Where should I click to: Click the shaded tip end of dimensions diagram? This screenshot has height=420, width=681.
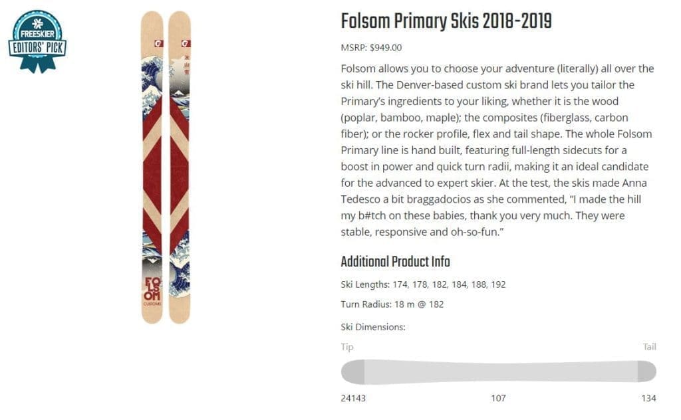(353, 371)
